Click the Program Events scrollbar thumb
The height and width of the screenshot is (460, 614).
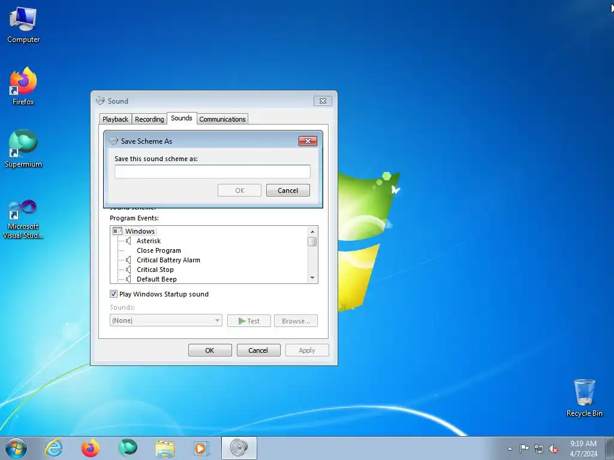point(312,241)
